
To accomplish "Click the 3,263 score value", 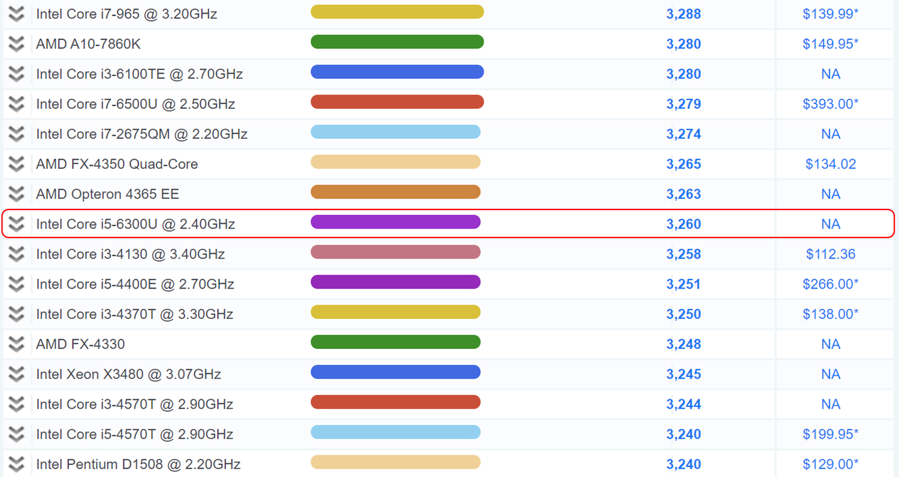I will click(x=684, y=194).
